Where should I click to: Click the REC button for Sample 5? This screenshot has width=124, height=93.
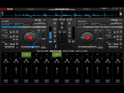pos(47,80)
